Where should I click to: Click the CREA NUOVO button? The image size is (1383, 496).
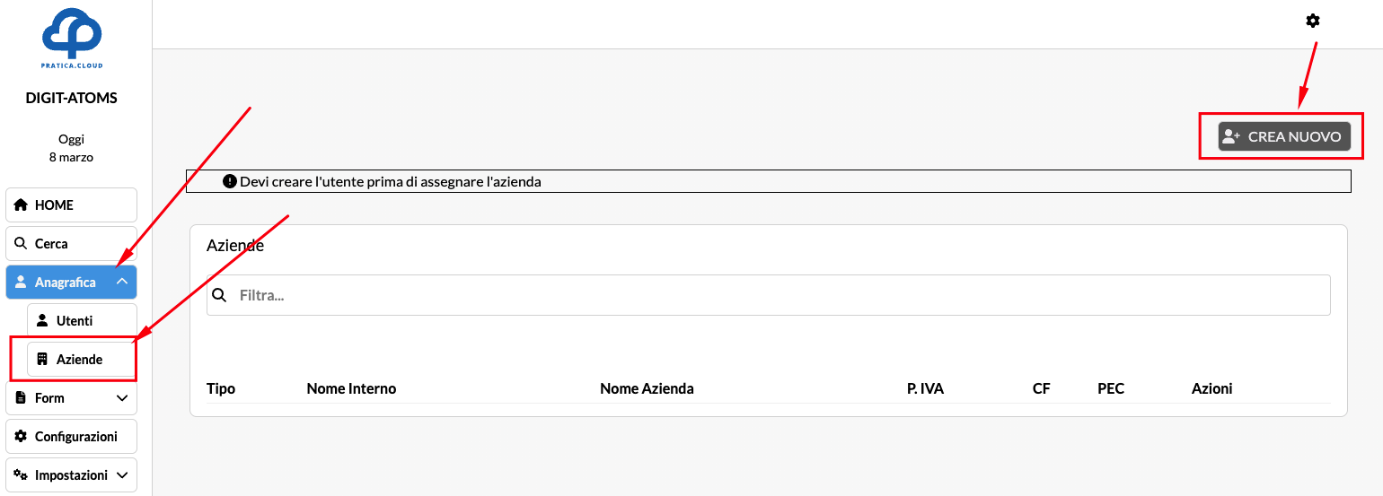pos(1283,136)
